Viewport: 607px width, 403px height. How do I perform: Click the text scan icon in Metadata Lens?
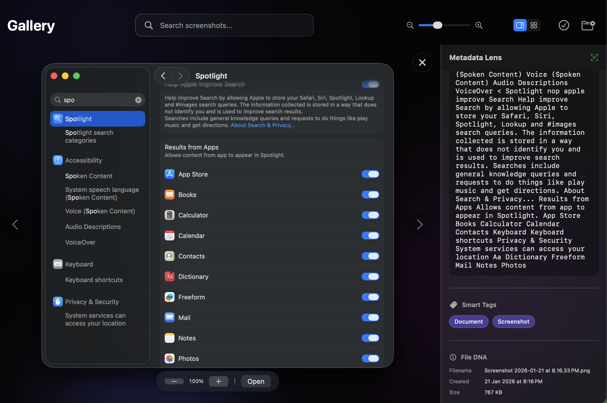tap(594, 57)
